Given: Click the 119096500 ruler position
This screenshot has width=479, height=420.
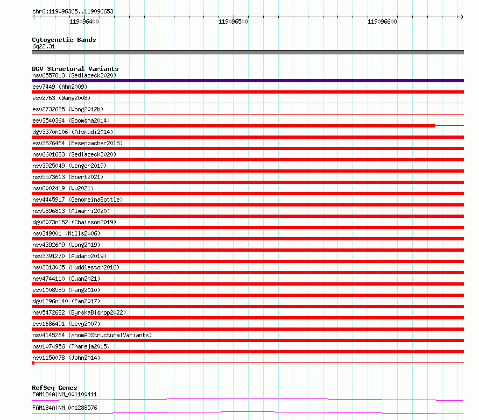Looking at the screenshot, I should pyautogui.click(x=233, y=22).
